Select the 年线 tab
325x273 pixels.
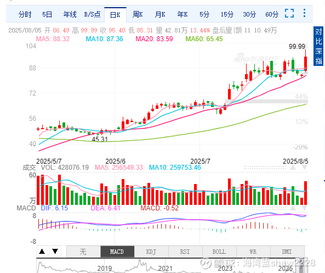pyautogui.click(x=70, y=14)
